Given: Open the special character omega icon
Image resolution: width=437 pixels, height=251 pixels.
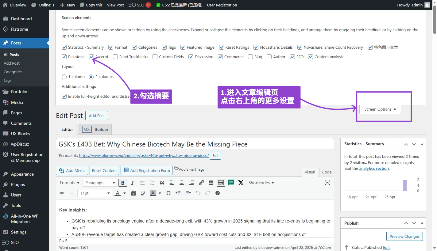Looking at the screenshot, I should pos(168,193).
